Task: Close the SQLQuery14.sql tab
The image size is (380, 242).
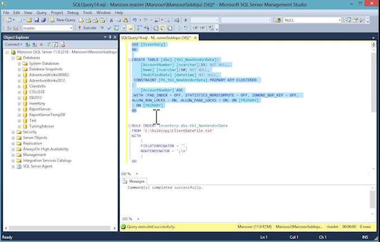Action: coord(195,38)
